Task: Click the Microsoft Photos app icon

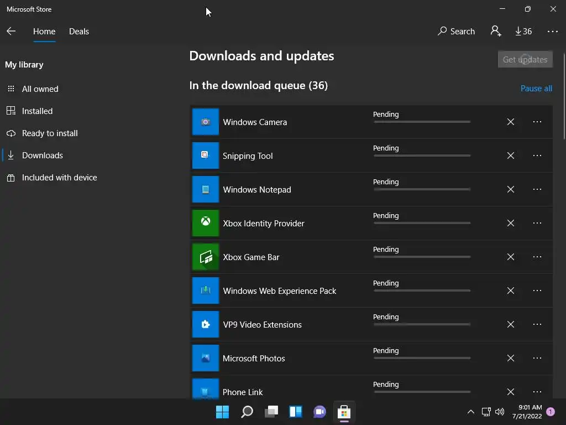Action: pyautogui.click(x=206, y=358)
